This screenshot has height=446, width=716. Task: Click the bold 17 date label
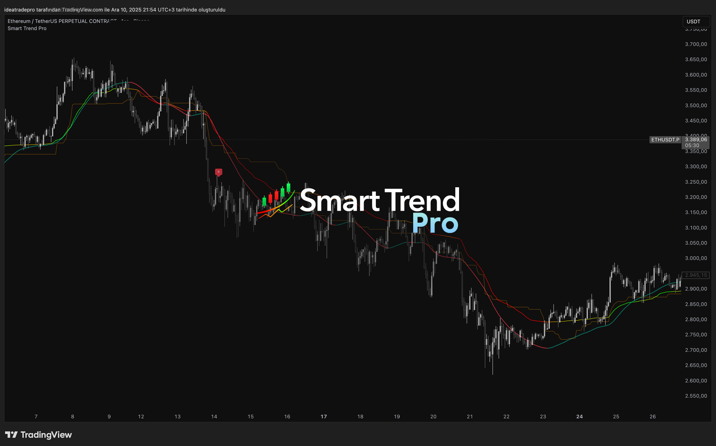[324, 417]
